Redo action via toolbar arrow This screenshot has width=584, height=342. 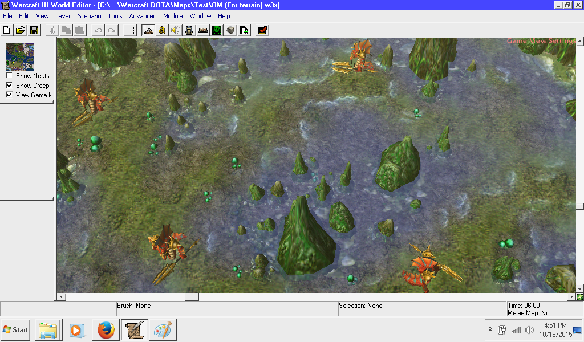point(112,30)
